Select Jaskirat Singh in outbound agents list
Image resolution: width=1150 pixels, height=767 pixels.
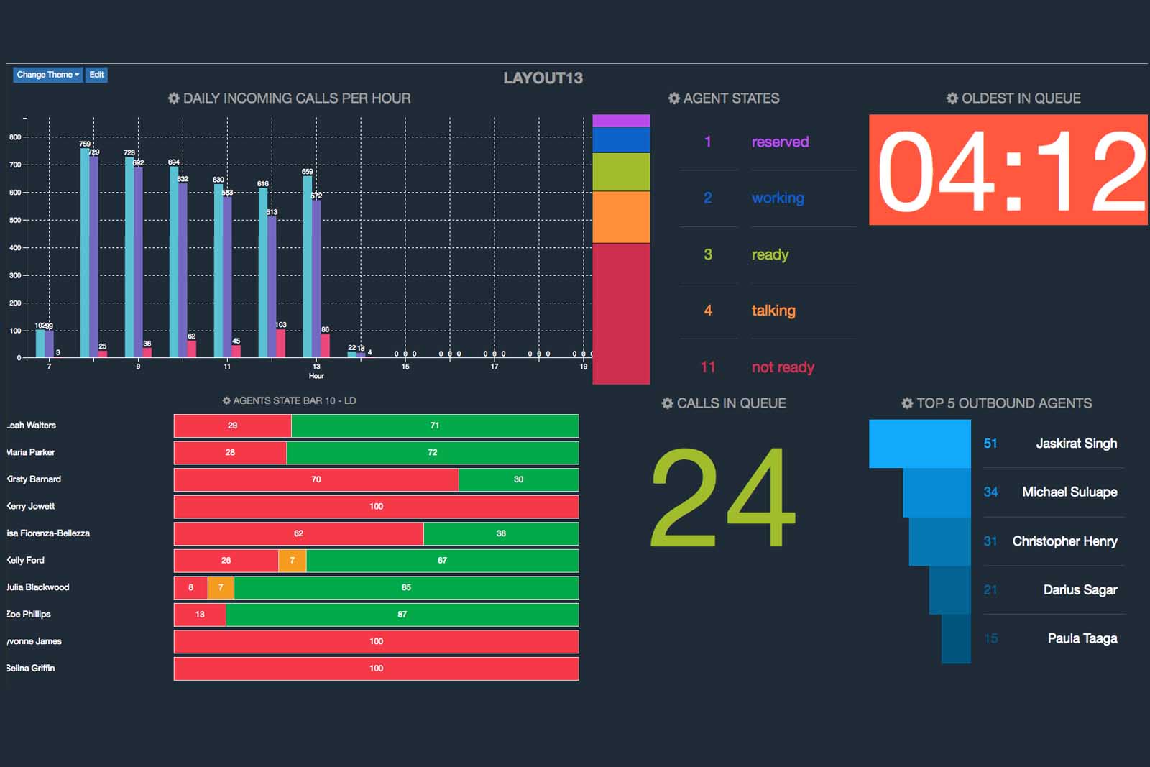point(1076,444)
